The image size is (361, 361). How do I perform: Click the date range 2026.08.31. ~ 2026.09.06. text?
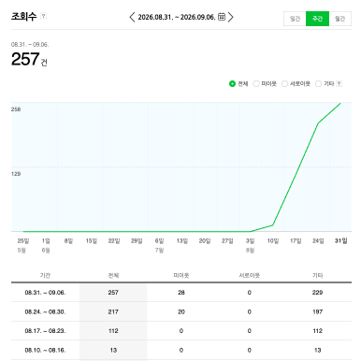177,17
